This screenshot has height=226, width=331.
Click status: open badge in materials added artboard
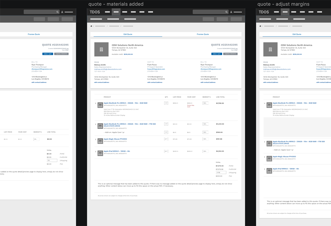point(217,54)
